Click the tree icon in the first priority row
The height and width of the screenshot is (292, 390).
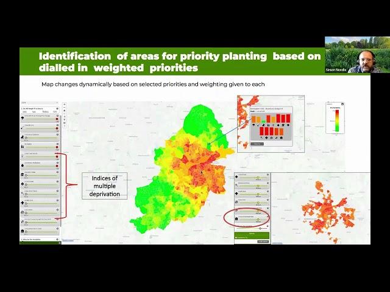point(23,117)
